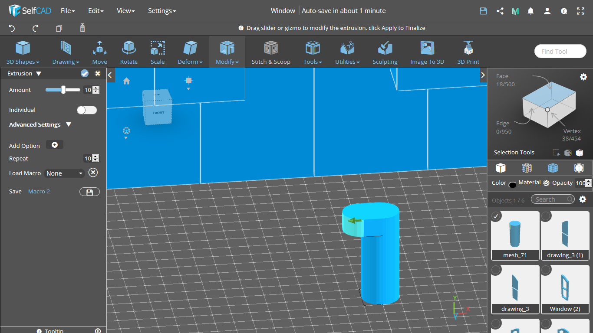Check the Window (2) object checkbox

pyautogui.click(x=546, y=270)
